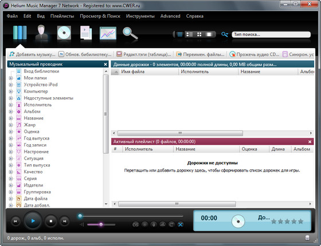Open the magnifying glass search view
Viewport: 321px width, 246px height.
[130, 34]
